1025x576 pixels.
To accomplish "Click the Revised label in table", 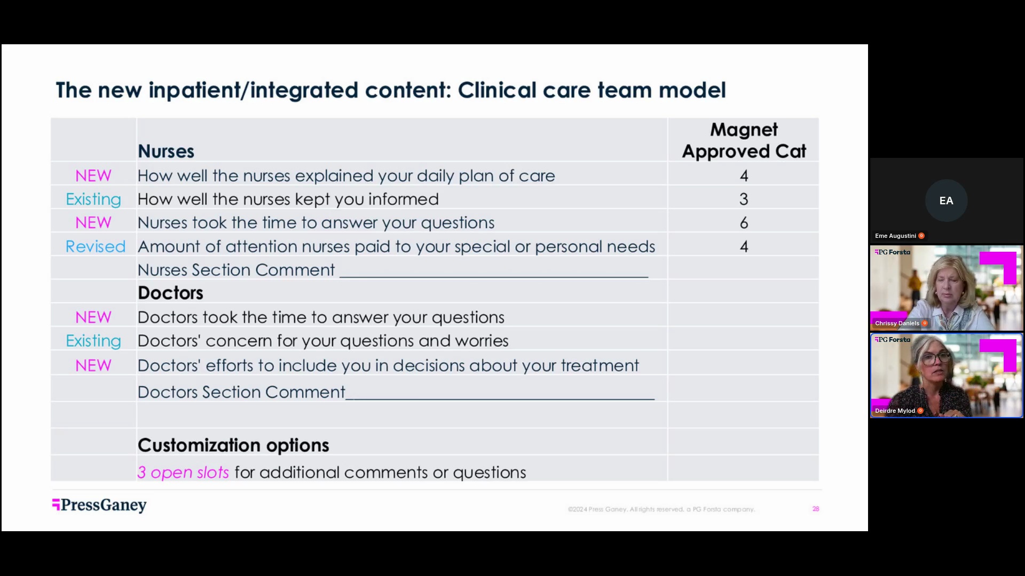I will 96,246.
